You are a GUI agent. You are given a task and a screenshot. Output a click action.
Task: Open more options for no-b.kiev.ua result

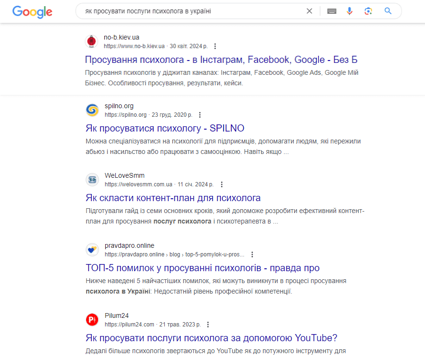[x=215, y=46]
